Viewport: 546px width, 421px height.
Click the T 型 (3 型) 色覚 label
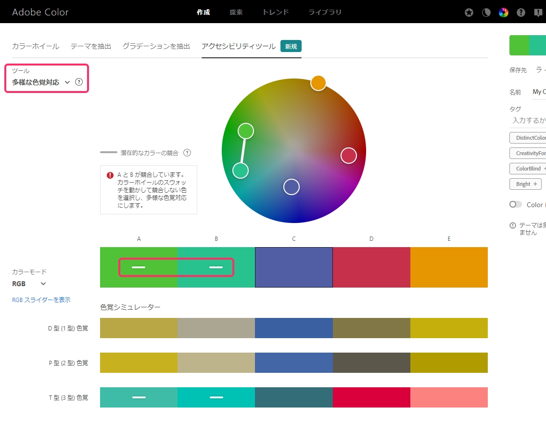68,397
